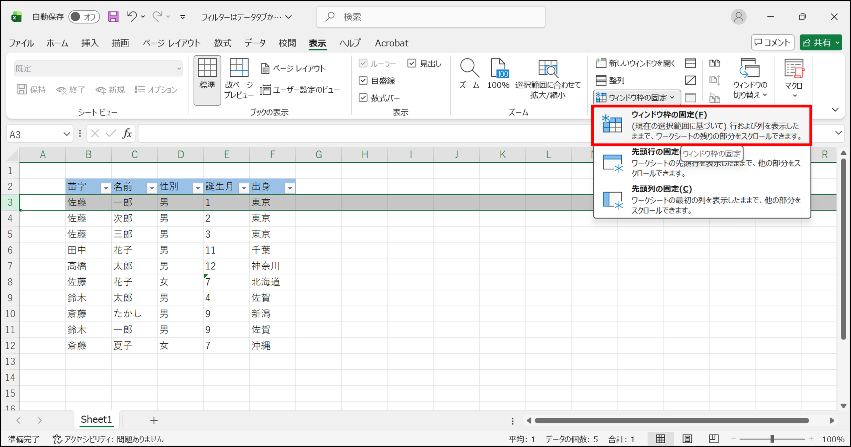This screenshot has height=447, width=851.
Task: Open the Macro (マクロ) icon
Action: pos(794,68)
